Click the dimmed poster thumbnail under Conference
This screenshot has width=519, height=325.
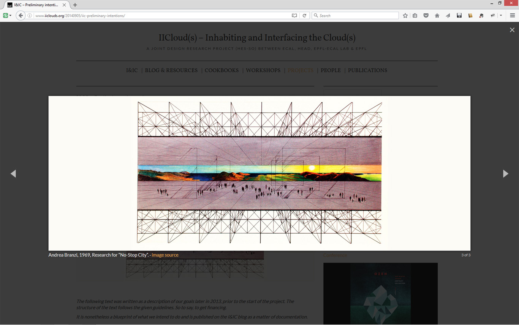click(380, 293)
